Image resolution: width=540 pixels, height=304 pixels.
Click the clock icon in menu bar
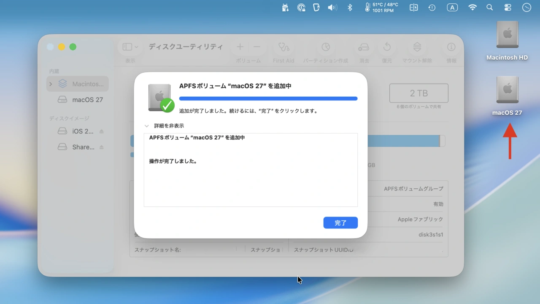(x=526, y=7)
